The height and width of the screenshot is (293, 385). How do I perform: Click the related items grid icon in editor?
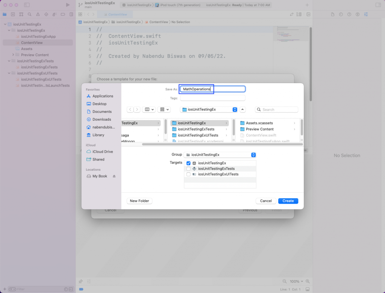coord(80,14)
